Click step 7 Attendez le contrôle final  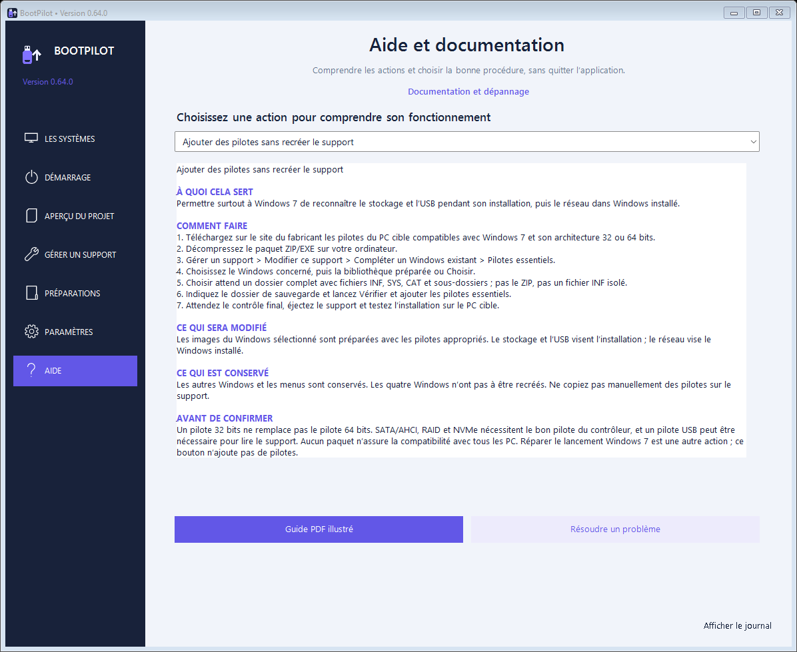click(338, 306)
